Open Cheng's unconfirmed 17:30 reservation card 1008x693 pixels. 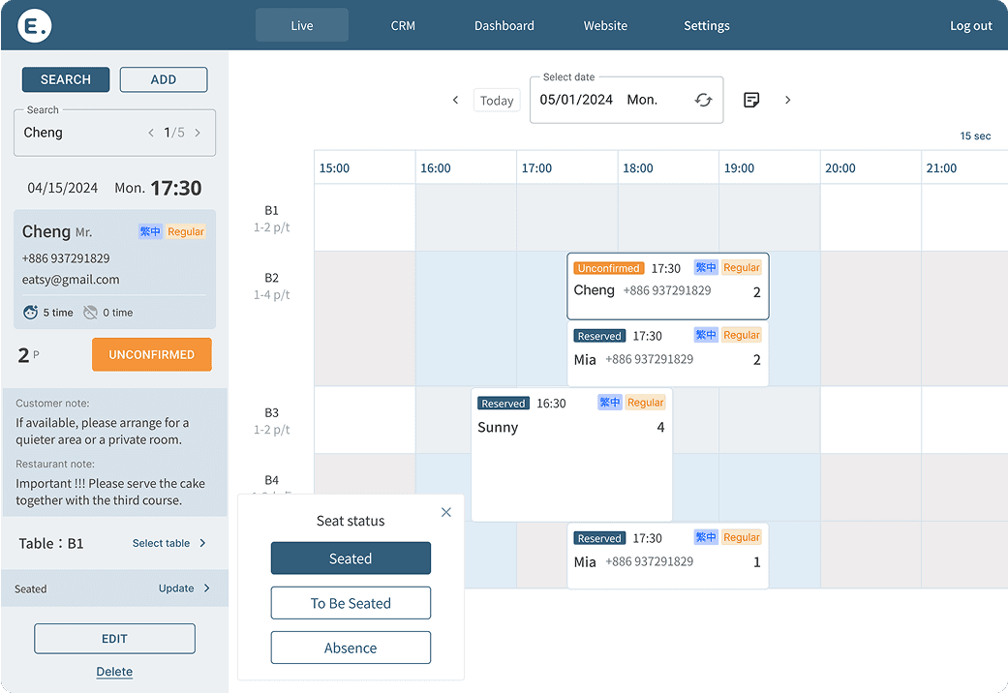tap(667, 286)
